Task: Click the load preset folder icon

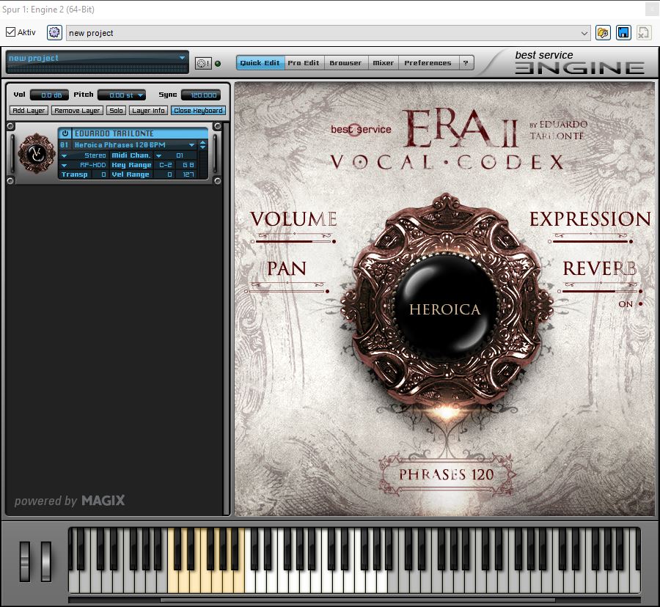Action: [x=603, y=33]
